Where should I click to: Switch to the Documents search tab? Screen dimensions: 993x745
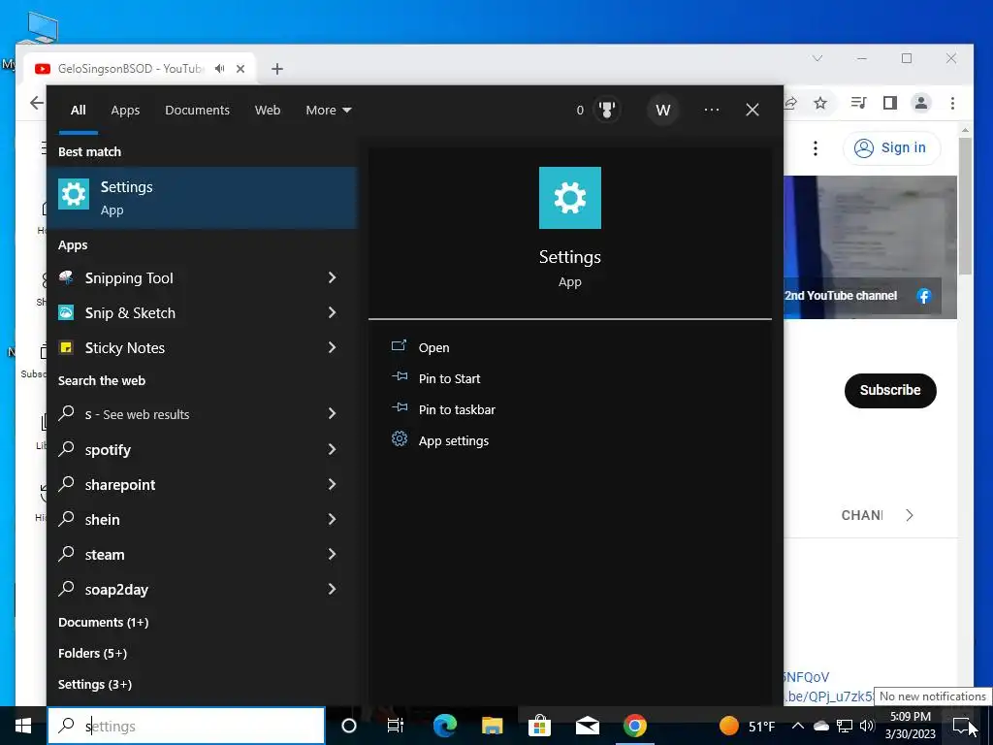[197, 111]
